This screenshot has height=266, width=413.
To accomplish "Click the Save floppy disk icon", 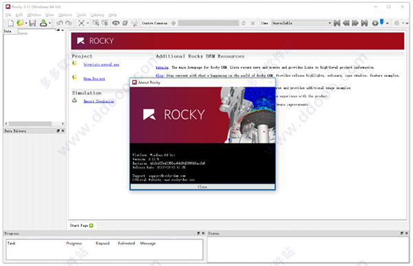I will tap(32, 23).
